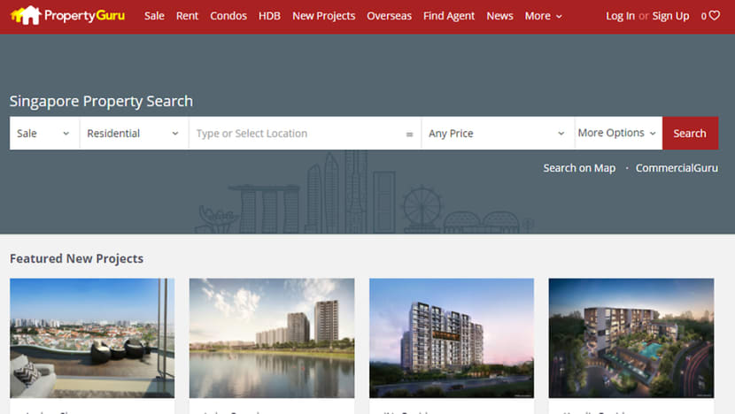The height and width of the screenshot is (414, 735).
Task: Open Search on Map link
Action: coord(579,168)
